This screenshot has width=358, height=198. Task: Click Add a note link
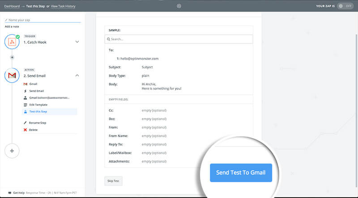12,26
